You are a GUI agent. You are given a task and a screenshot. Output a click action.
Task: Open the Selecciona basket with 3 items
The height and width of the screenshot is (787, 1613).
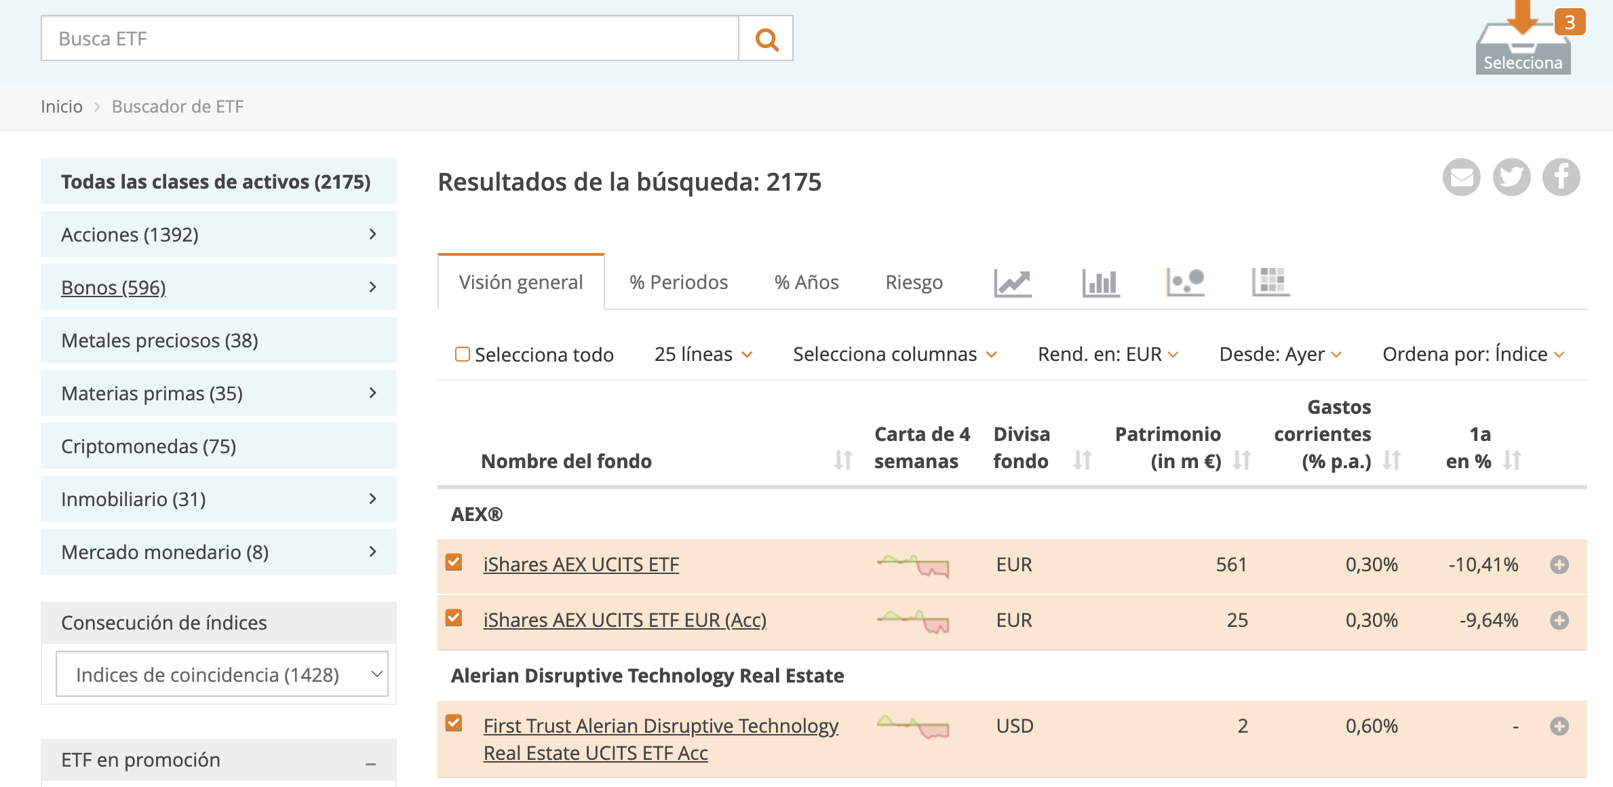(1523, 47)
